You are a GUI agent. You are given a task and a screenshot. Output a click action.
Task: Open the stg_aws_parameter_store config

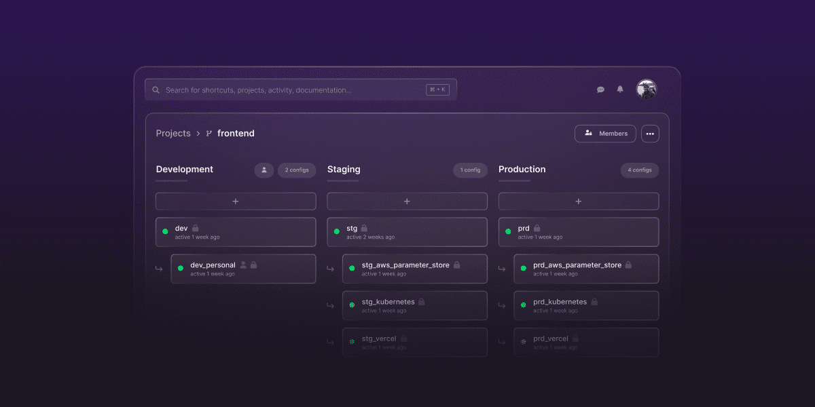[x=415, y=269]
